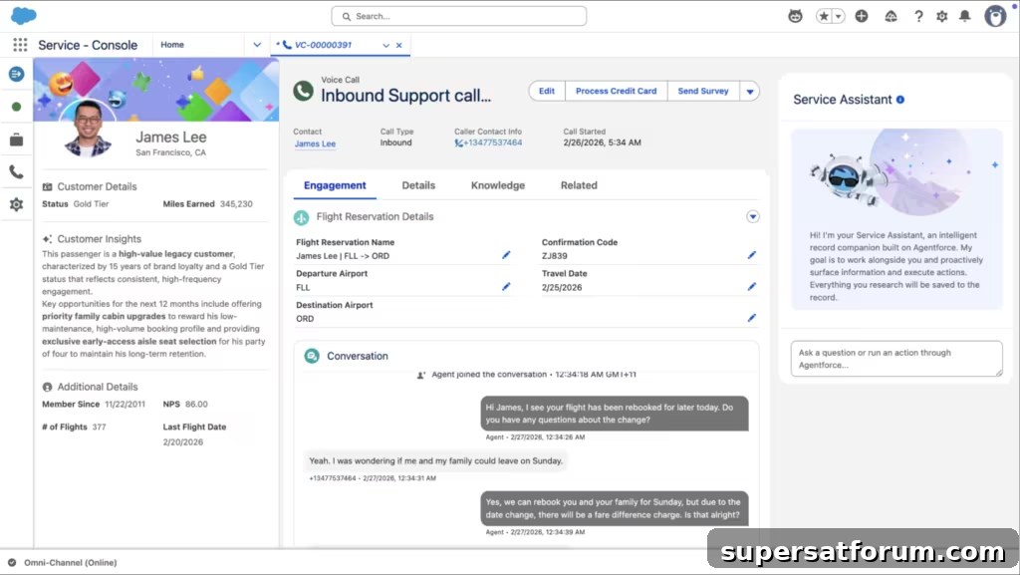Image resolution: width=1020 pixels, height=575 pixels.
Task: Click the blue arrow utility sidebar icon
Action: tap(16, 74)
